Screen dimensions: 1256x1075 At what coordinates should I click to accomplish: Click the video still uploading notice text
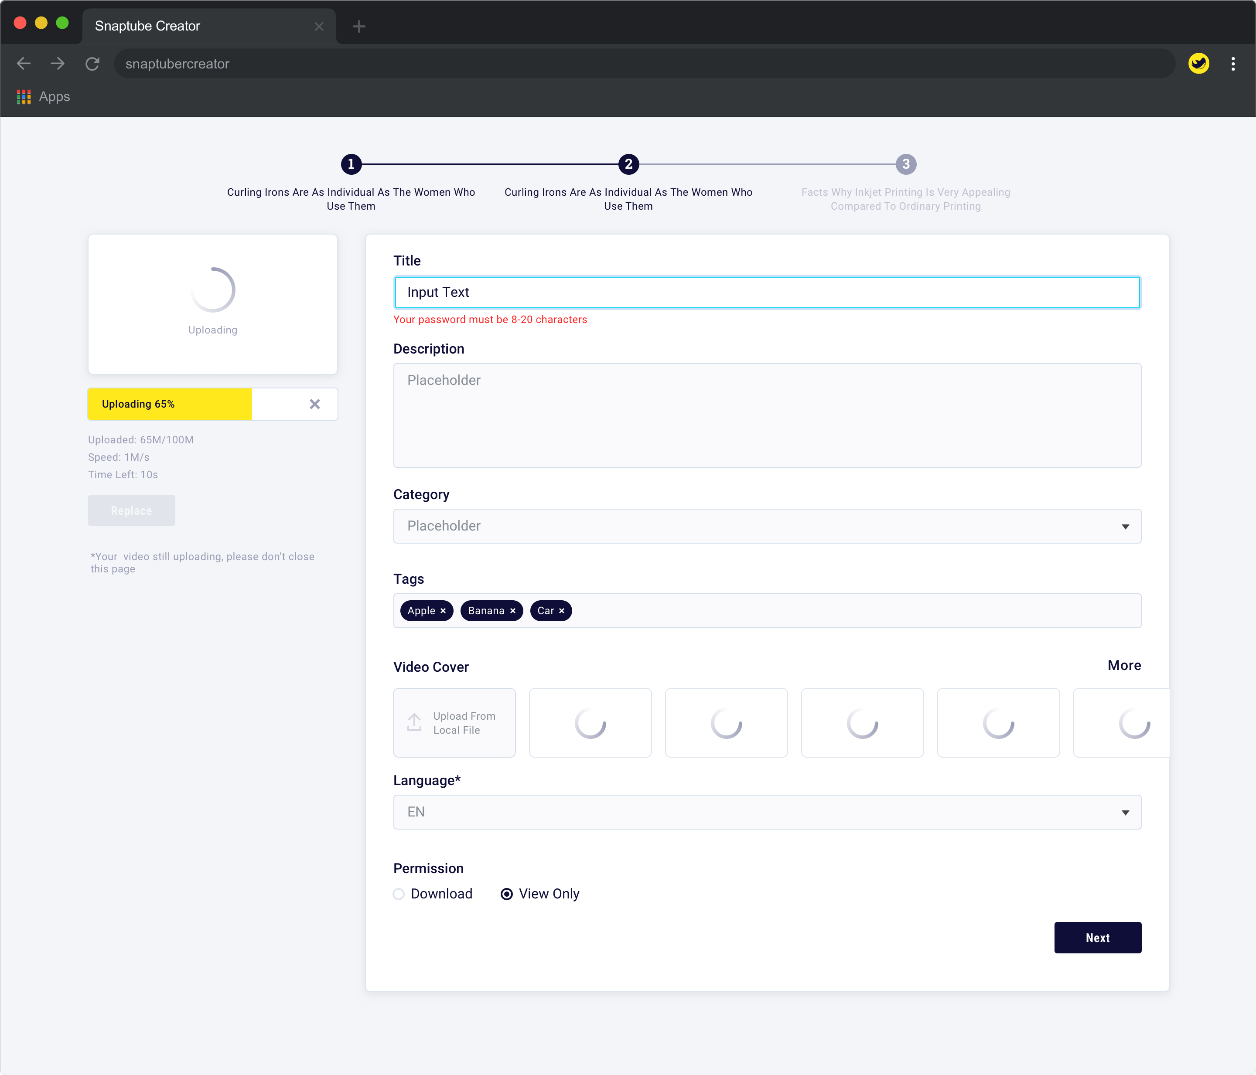click(202, 563)
